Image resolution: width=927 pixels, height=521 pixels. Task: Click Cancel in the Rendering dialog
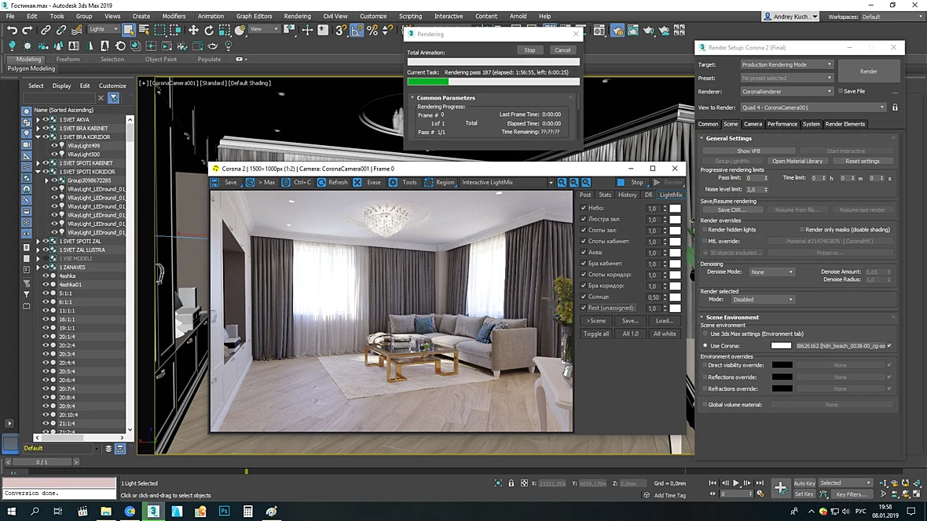(562, 50)
